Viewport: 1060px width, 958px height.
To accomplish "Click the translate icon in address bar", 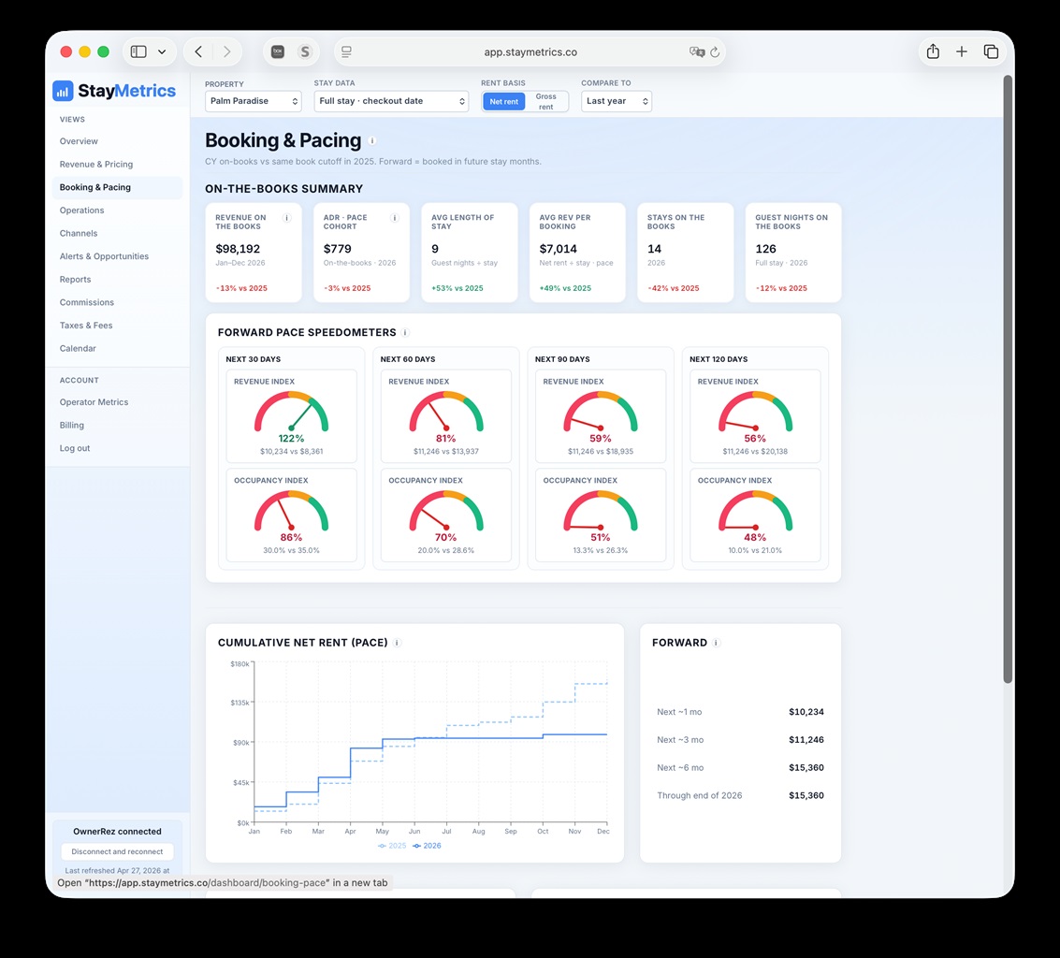I will point(697,52).
